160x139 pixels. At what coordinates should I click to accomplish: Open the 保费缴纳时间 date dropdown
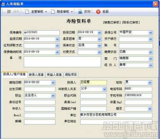(58, 52)
